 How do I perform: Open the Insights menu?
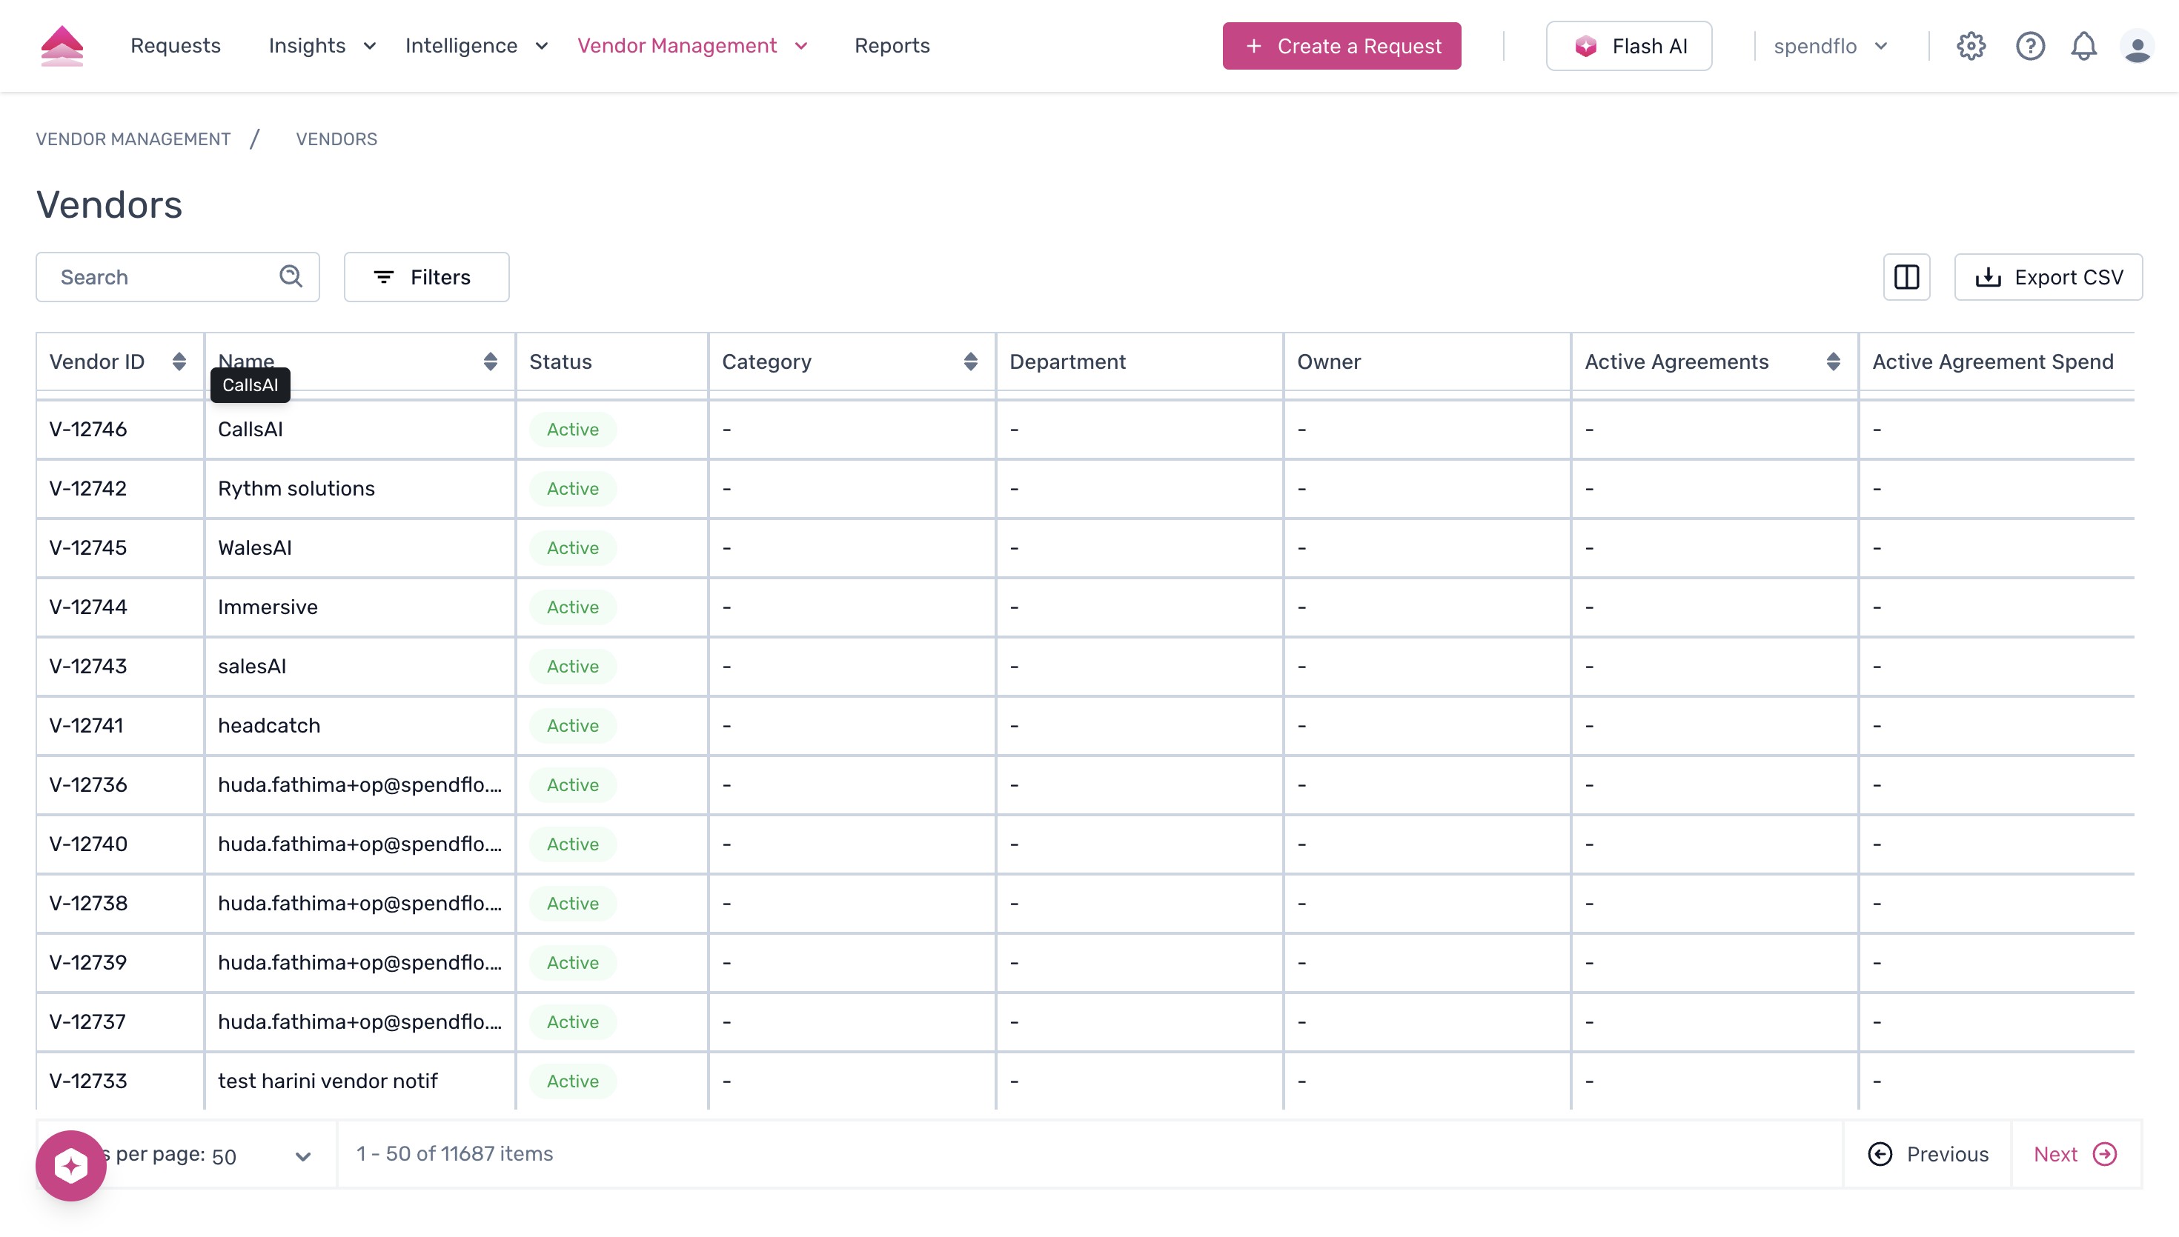[307, 46]
